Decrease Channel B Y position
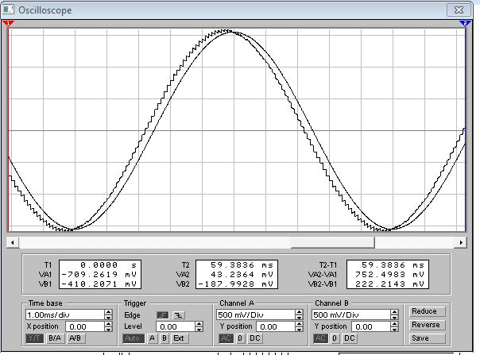 [x=395, y=330]
